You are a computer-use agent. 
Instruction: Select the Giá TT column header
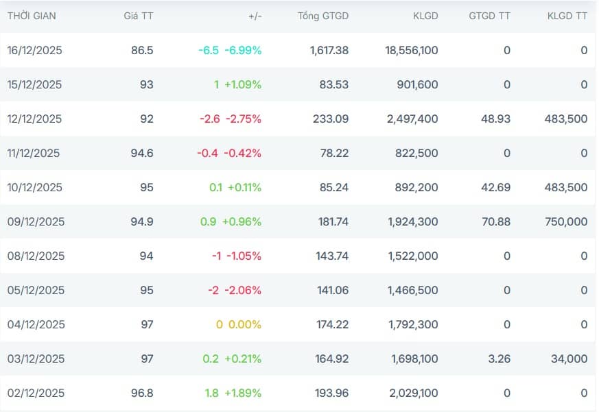tap(139, 16)
